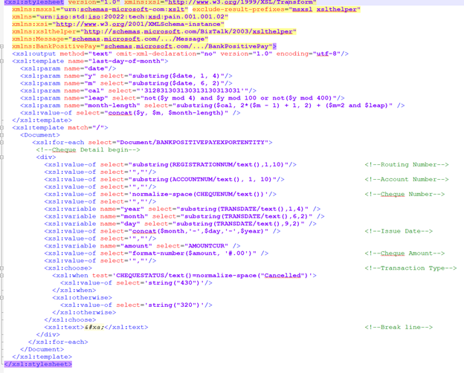Collapse the fold marker beside xmlns:BankPositivePay line
This screenshot has height=373, width=464.
click(x=1, y=47)
